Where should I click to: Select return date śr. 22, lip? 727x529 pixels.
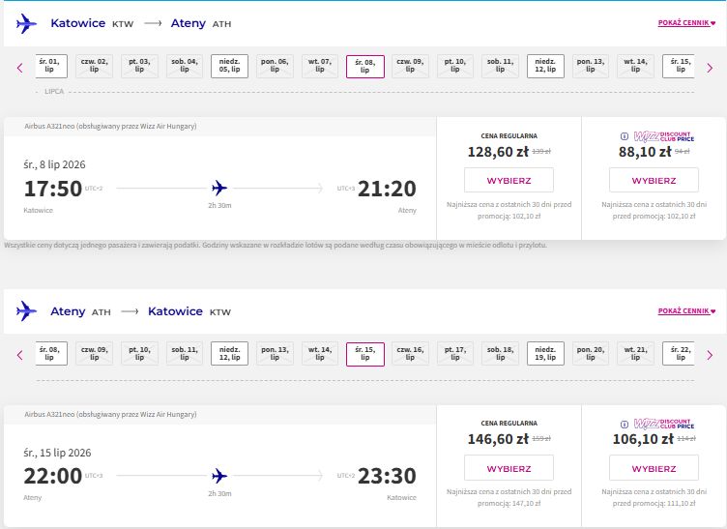click(679, 354)
